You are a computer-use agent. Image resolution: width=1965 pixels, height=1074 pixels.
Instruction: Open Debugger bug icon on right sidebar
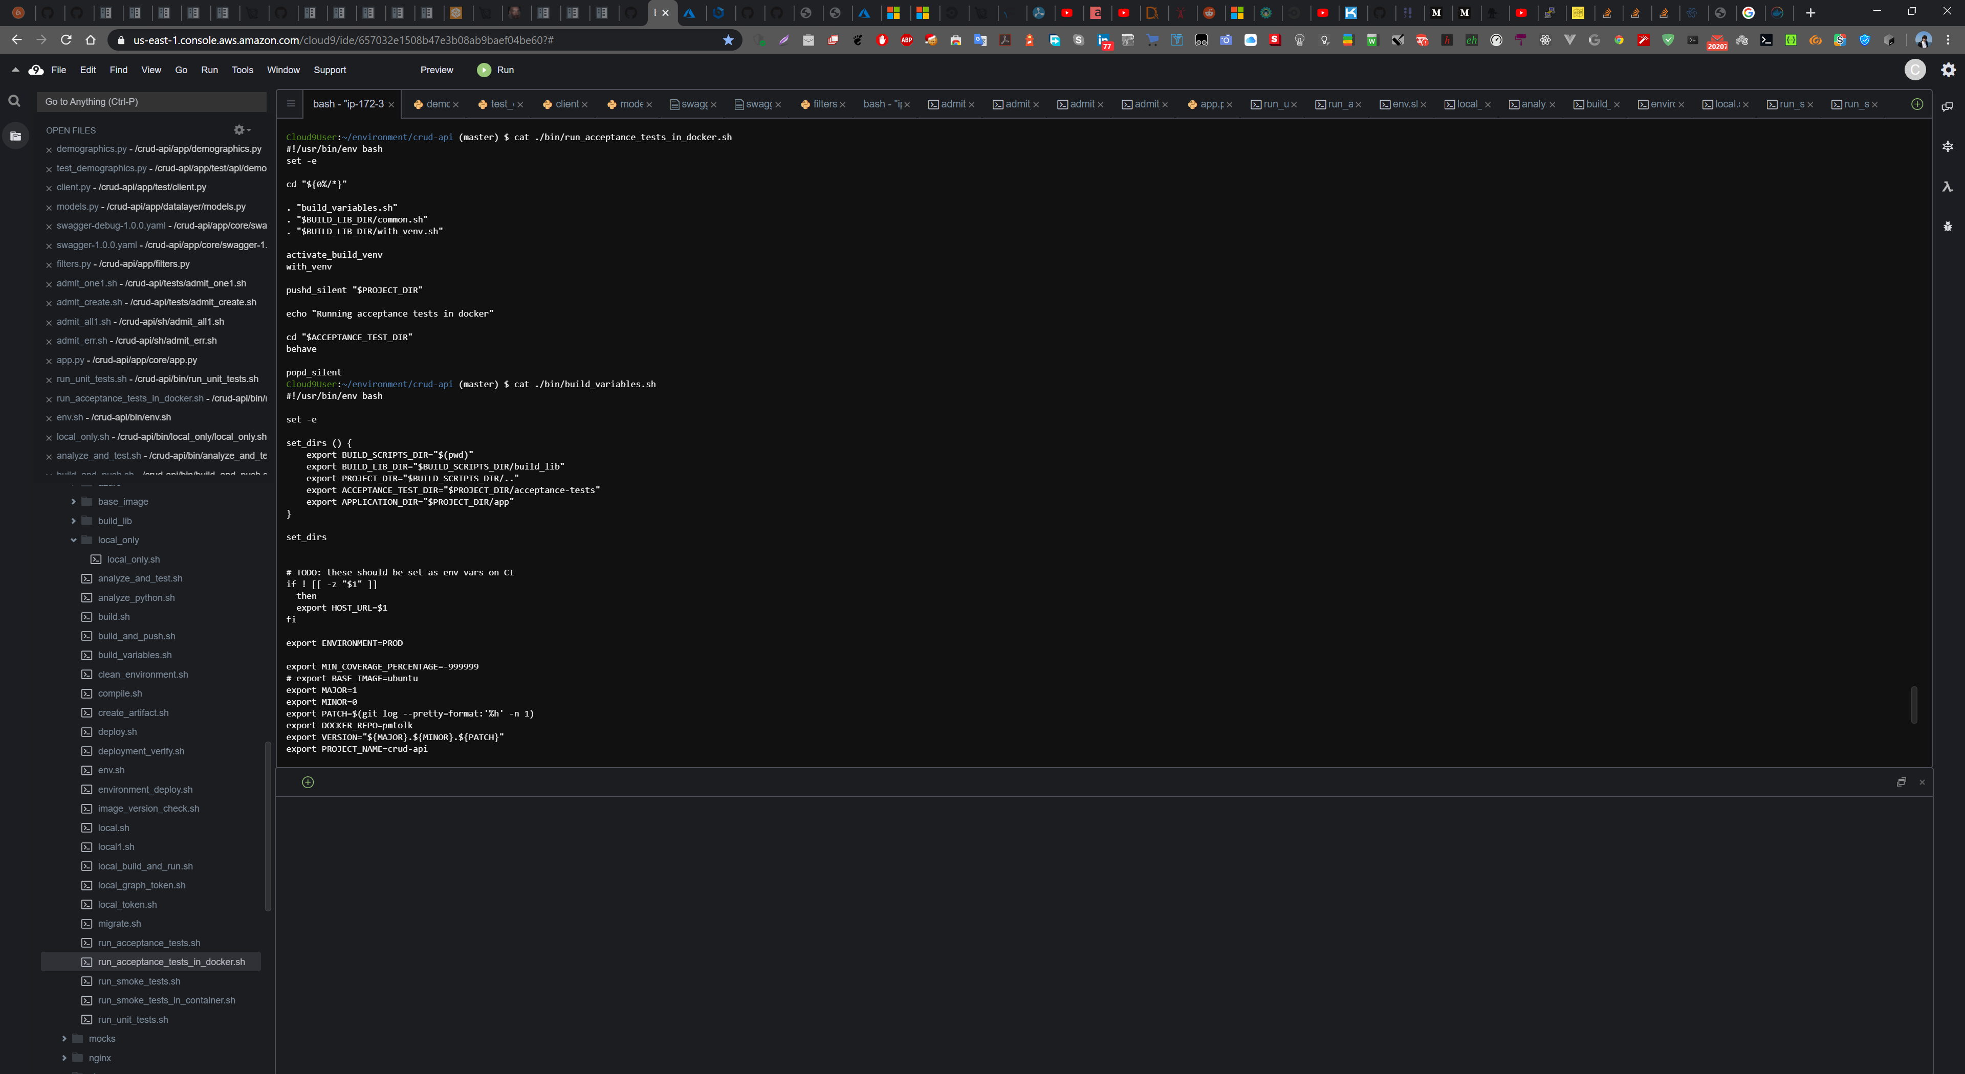(x=1948, y=227)
